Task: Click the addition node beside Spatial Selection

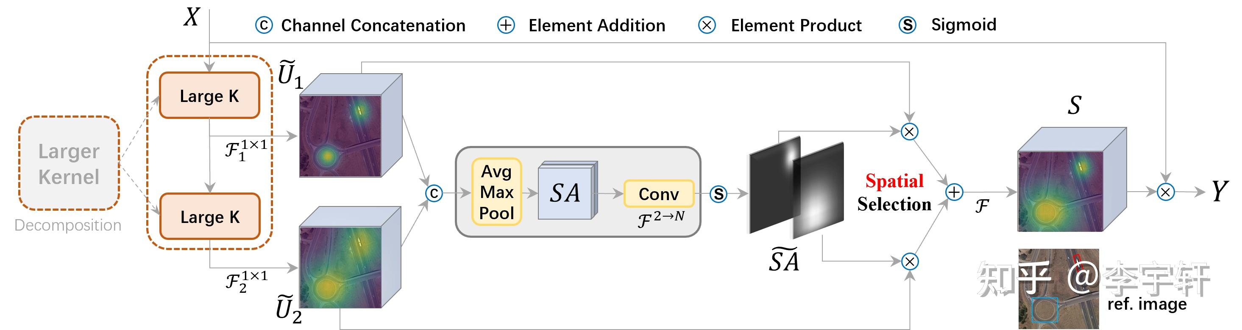Action: point(954,192)
